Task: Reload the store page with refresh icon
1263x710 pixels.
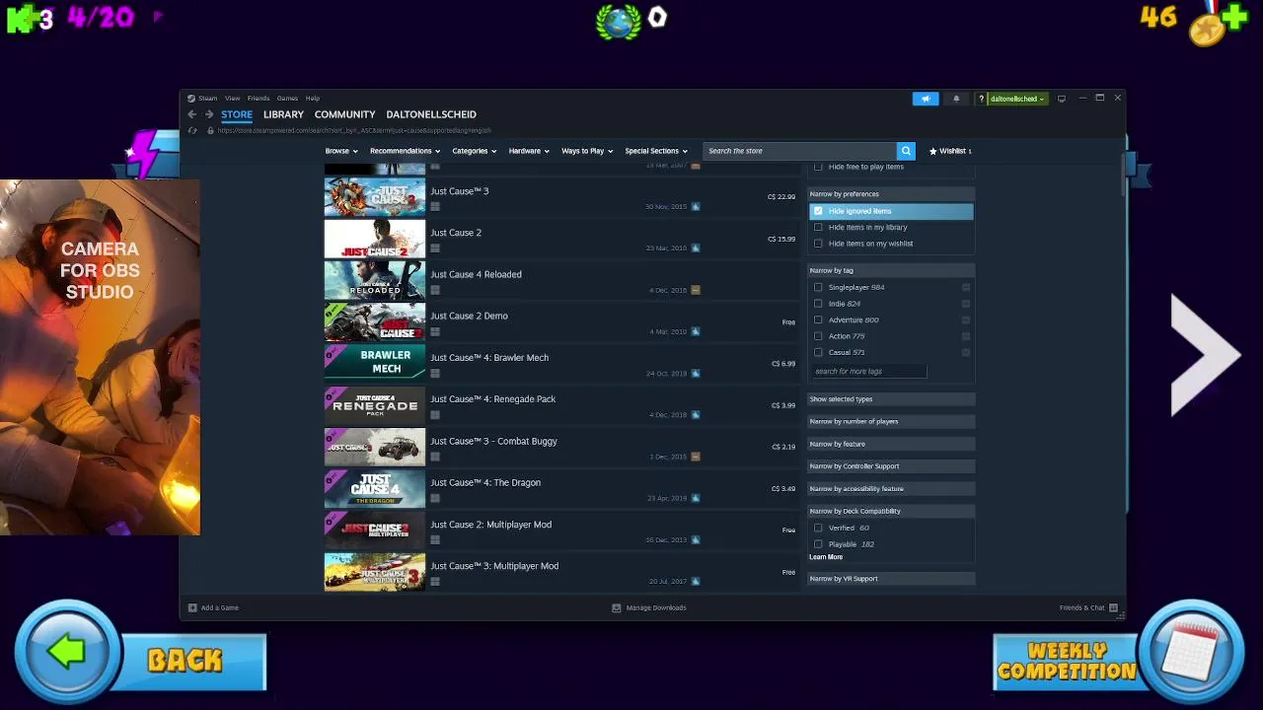Action: click(x=192, y=130)
